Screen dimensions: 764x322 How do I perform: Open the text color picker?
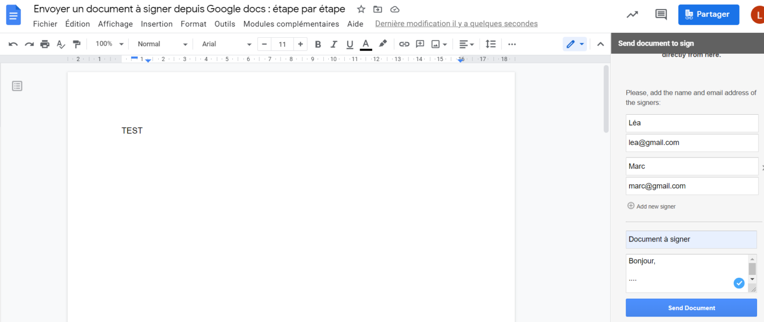click(x=366, y=44)
